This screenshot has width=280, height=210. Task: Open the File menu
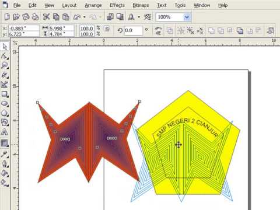tap(17, 5)
